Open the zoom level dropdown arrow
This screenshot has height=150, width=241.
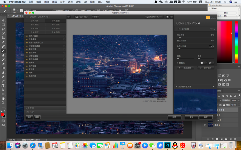pos(162,17)
